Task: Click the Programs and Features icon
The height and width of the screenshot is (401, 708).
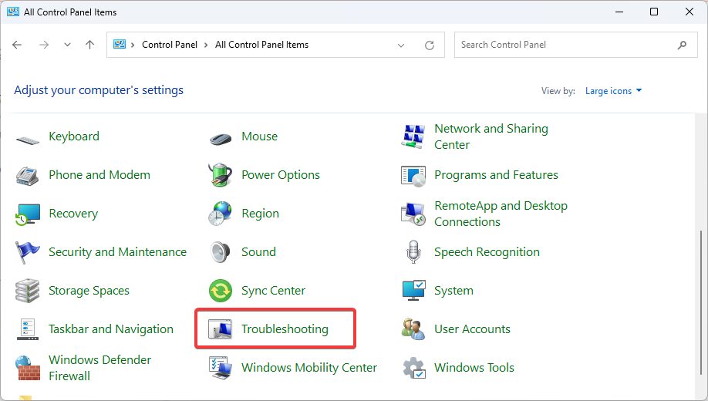Action: point(413,176)
